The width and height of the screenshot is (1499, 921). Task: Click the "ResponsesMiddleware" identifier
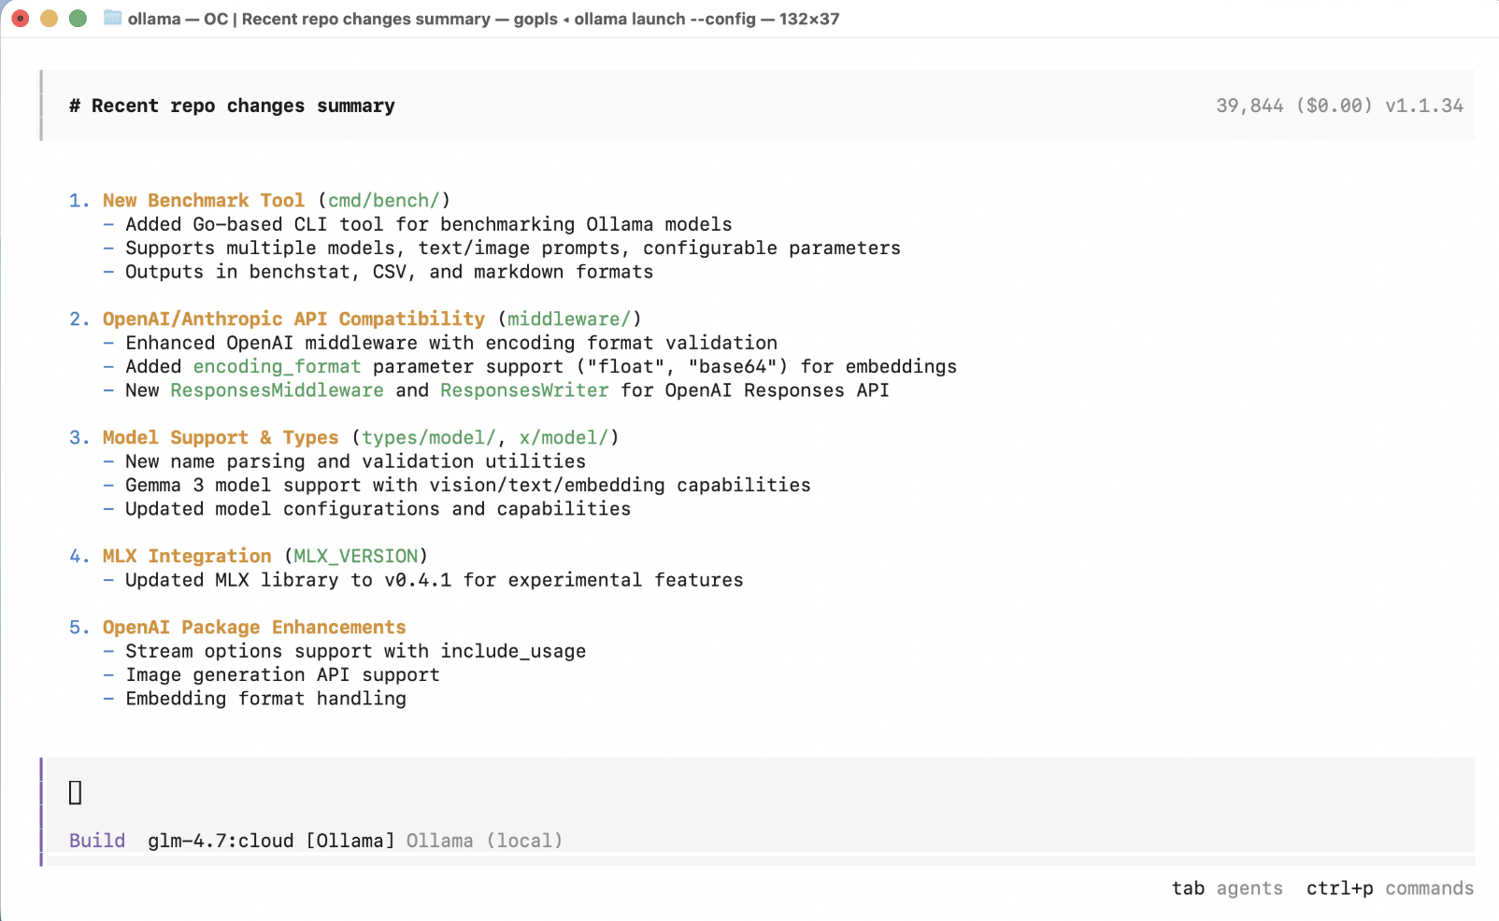277,390
